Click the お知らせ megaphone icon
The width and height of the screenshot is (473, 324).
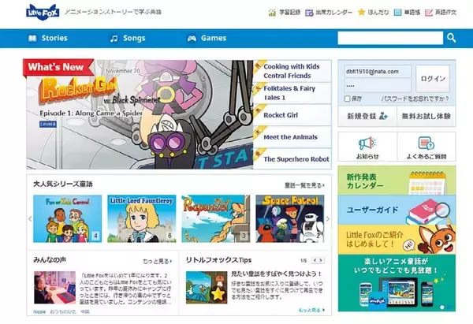click(367, 143)
